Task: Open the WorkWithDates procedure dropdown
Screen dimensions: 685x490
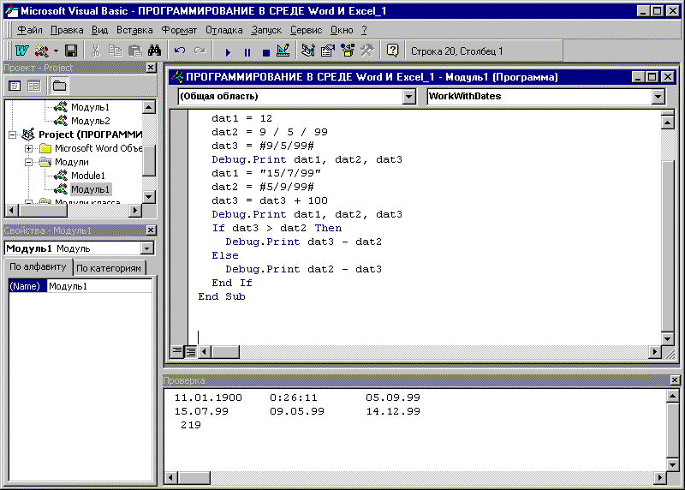Action: (658, 96)
